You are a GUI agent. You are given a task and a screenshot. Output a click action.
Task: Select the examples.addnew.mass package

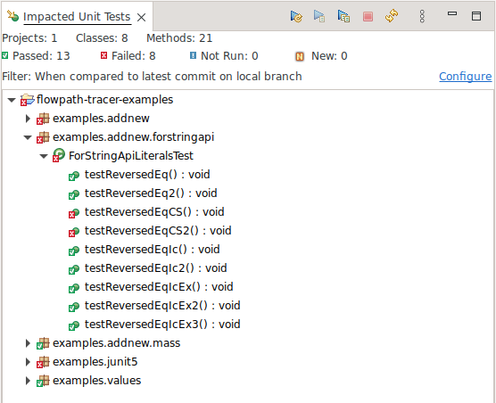click(x=116, y=343)
